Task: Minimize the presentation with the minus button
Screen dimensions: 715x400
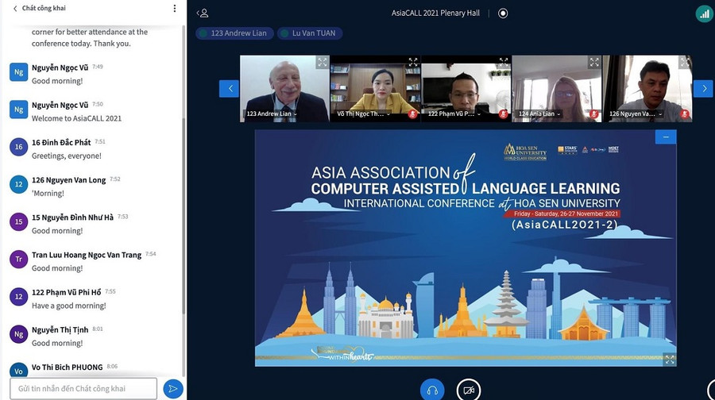Action: pos(666,137)
